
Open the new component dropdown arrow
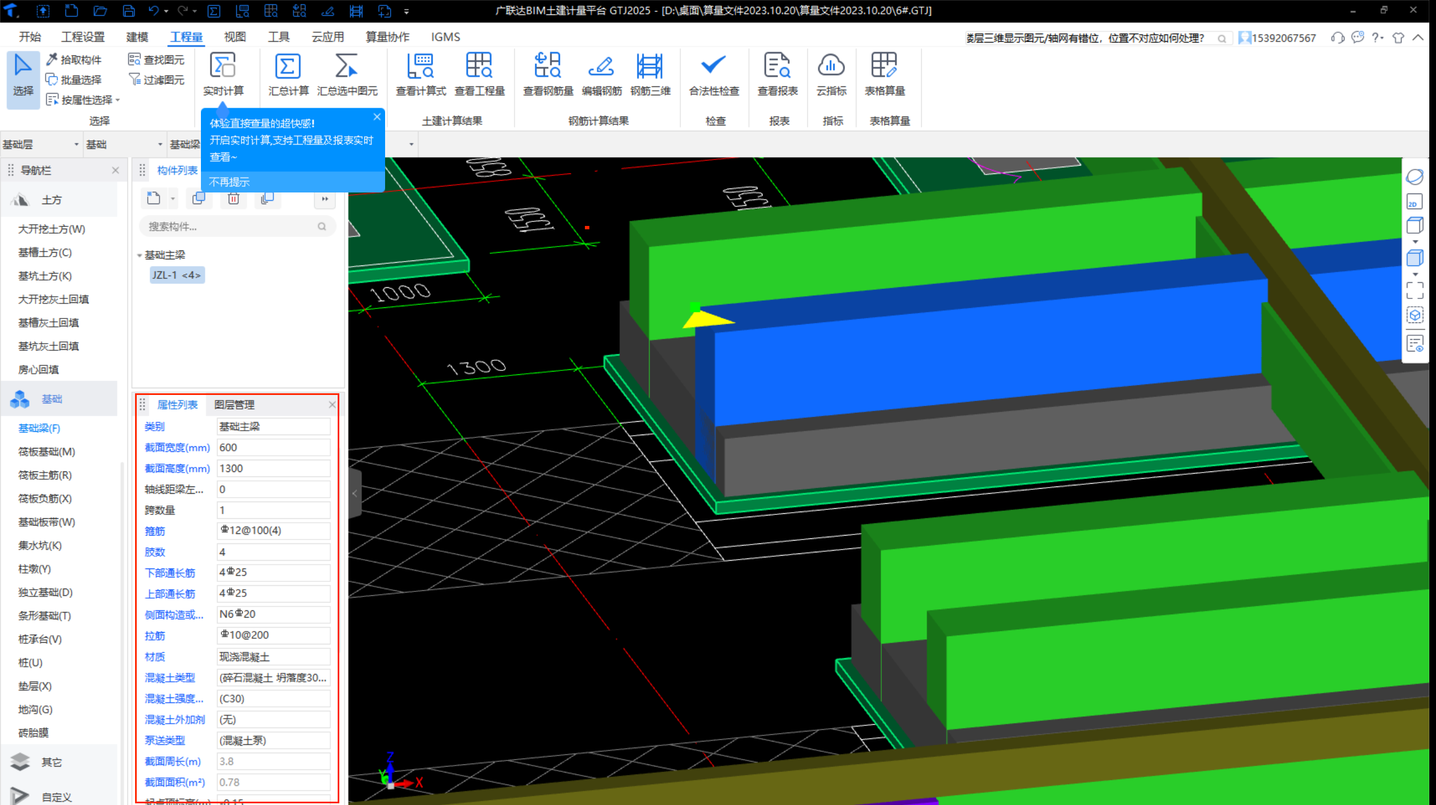172,199
